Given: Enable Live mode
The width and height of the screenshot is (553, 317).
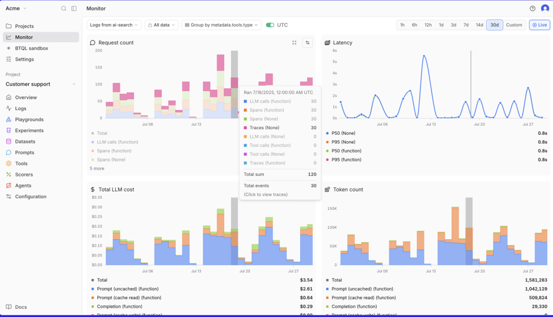Looking at the screenshot, I should [x=540, y=25].
